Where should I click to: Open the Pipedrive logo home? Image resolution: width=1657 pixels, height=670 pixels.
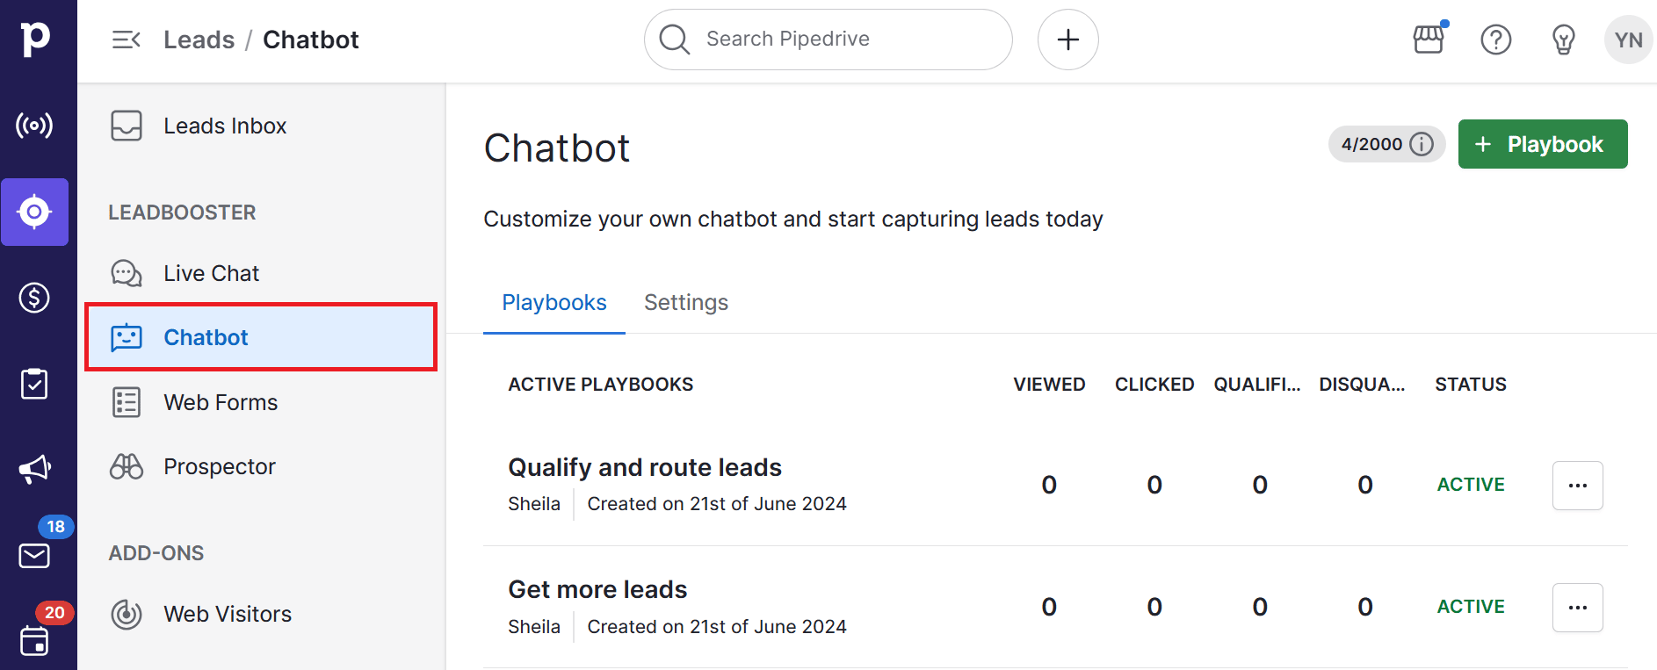click(35, 39)
